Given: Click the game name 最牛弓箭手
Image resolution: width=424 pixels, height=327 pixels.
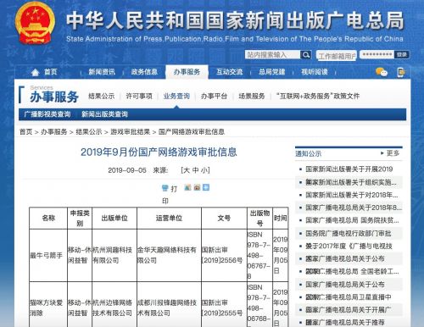Looking at the screenshot, I should pos(46,255).
